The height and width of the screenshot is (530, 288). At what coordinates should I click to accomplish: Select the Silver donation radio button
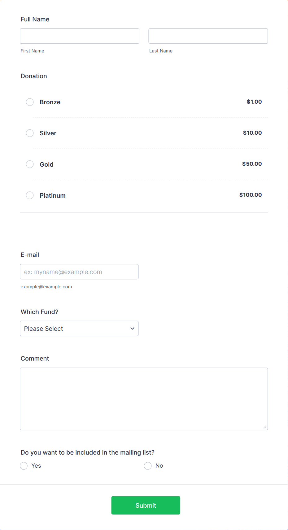coord(30,133)
